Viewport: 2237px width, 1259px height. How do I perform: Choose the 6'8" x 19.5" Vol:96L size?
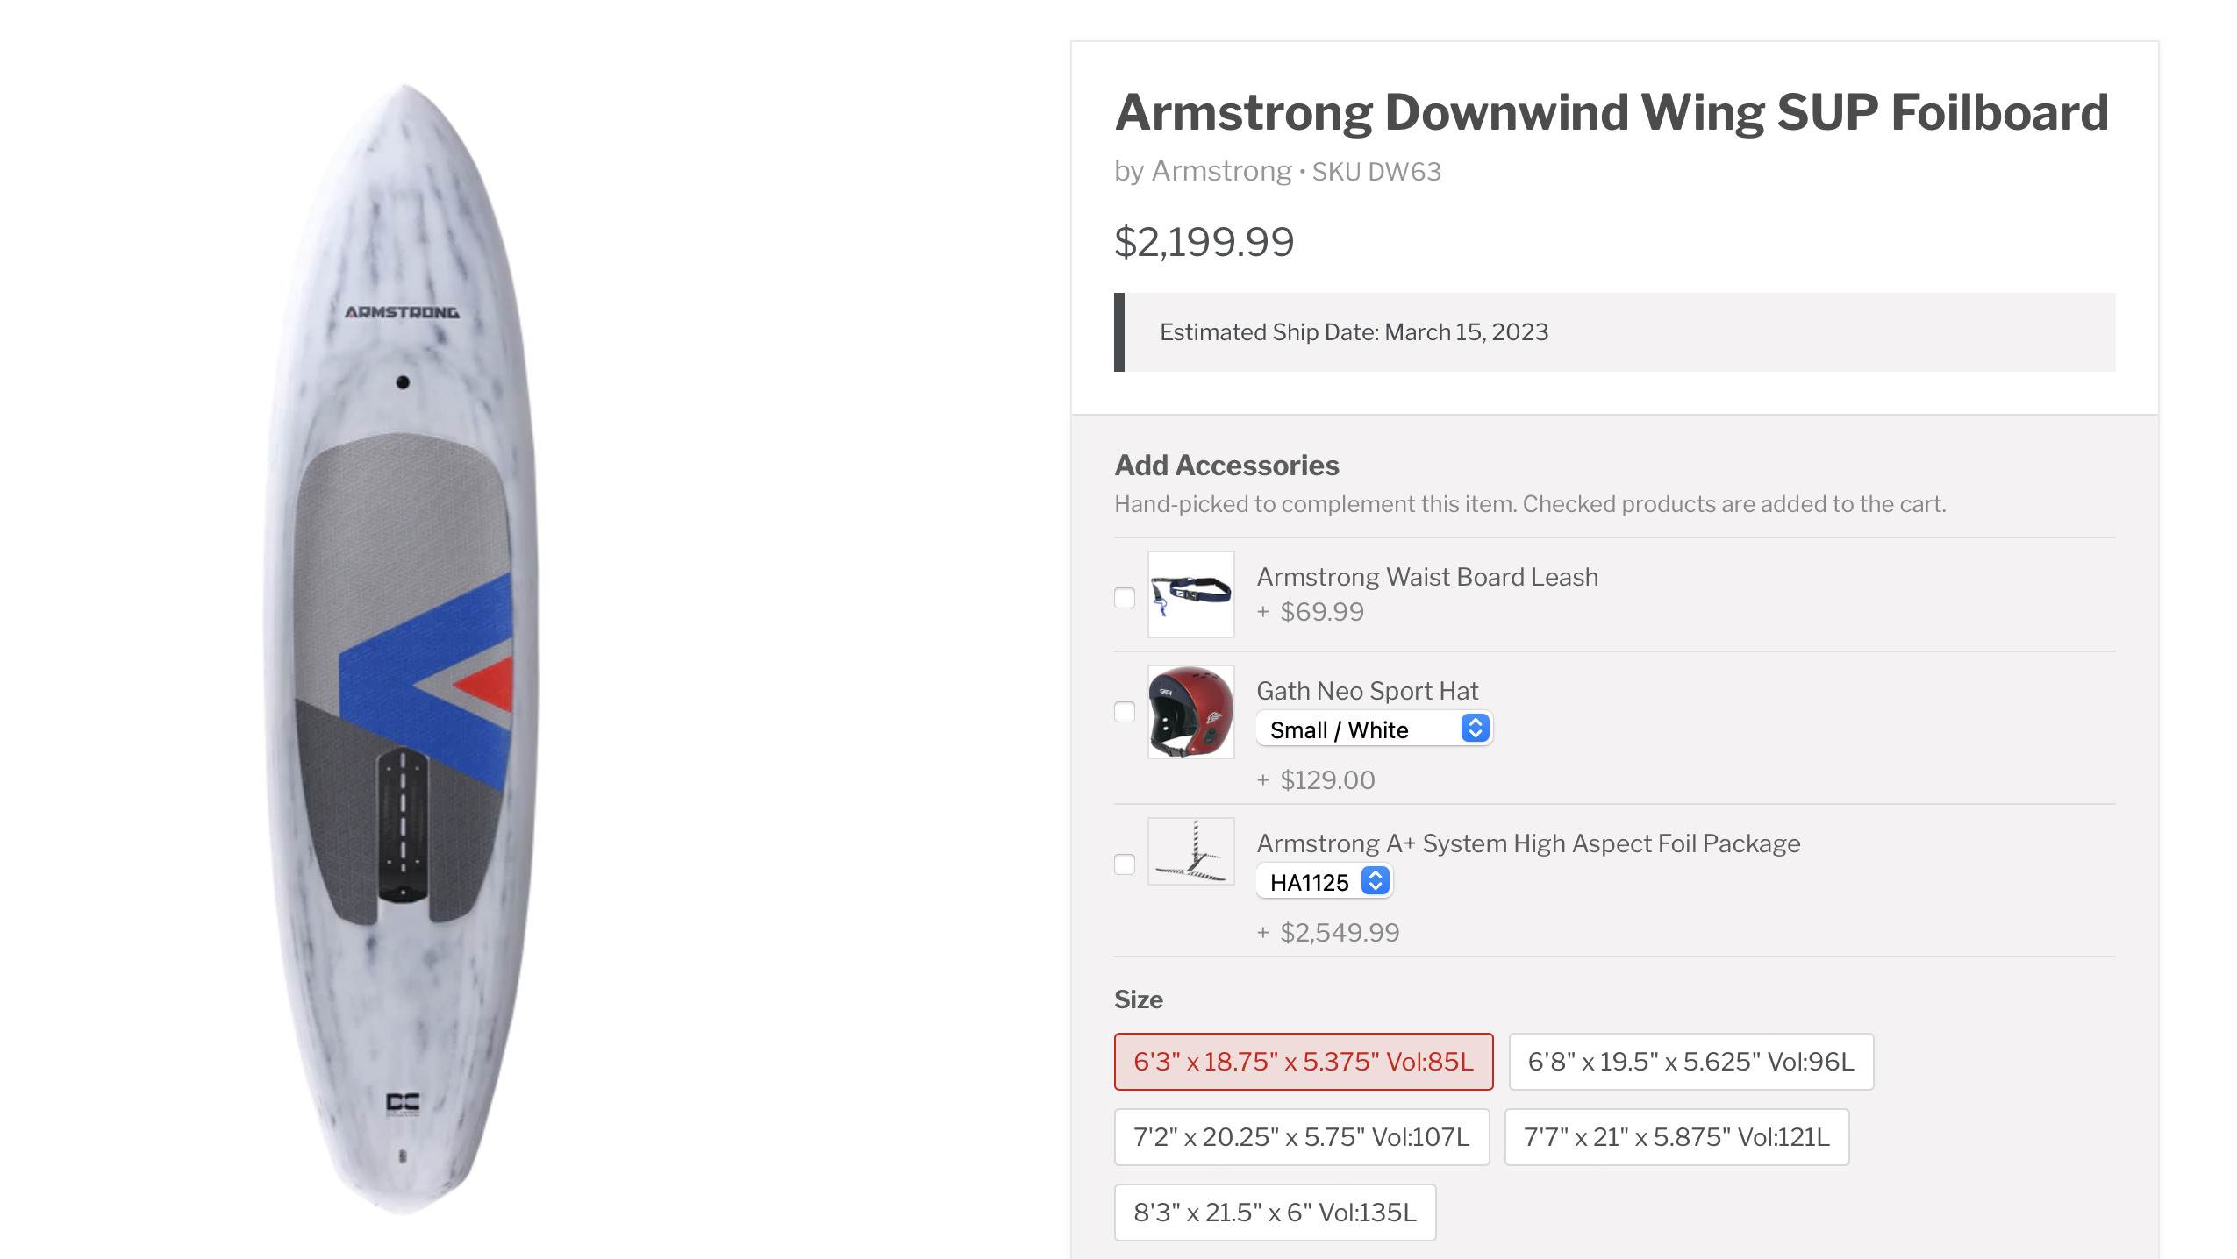(x=1690, y=1062)
